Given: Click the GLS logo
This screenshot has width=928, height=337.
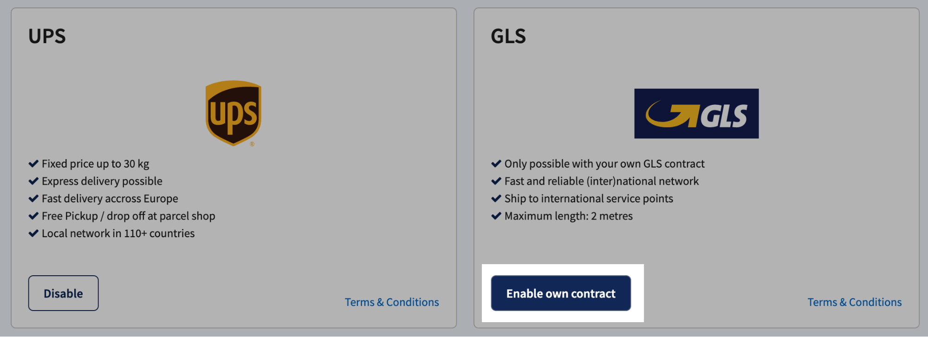Looking at the screenshot, I should 696,114.
